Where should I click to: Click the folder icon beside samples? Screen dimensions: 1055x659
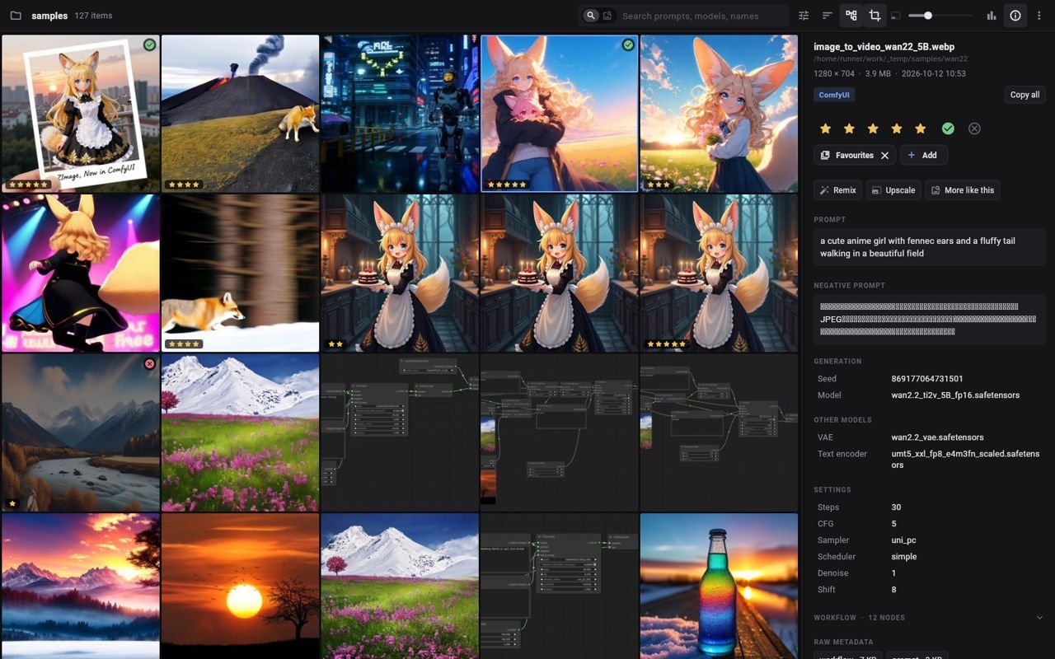pyautogui.click(x=16, y=16)
